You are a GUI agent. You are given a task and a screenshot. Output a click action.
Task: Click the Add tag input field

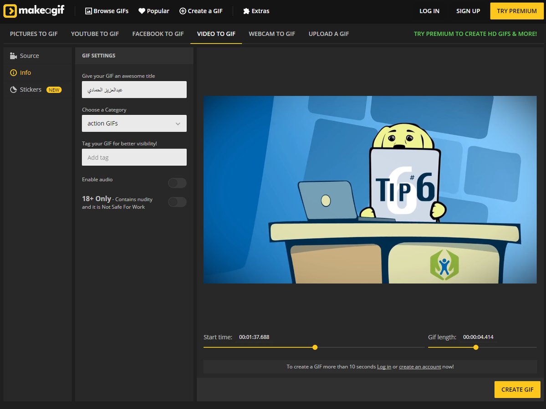pos(134,158)
